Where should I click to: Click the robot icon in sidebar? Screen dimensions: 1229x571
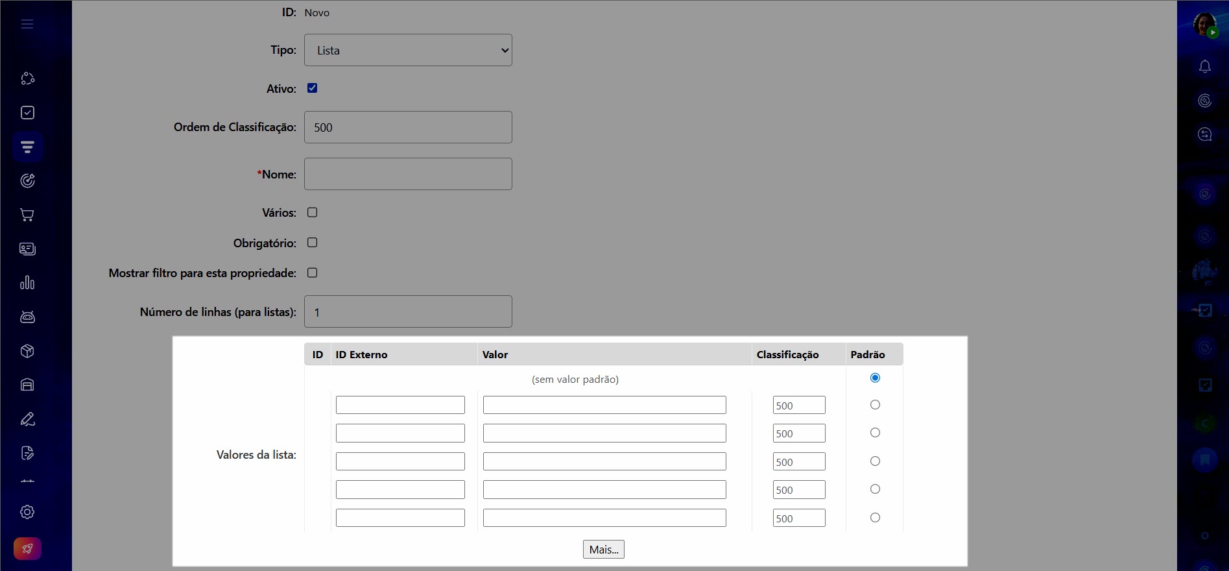coord(27,317)
